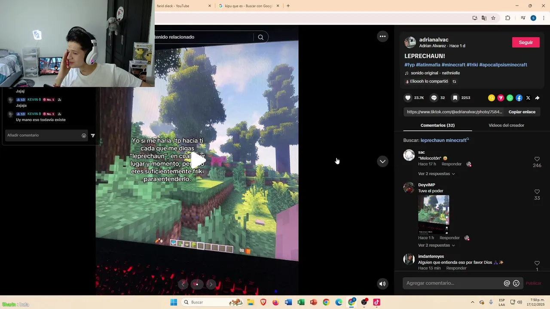Open the Chrome media control icon
550x309 pixels.
point(523,18)
